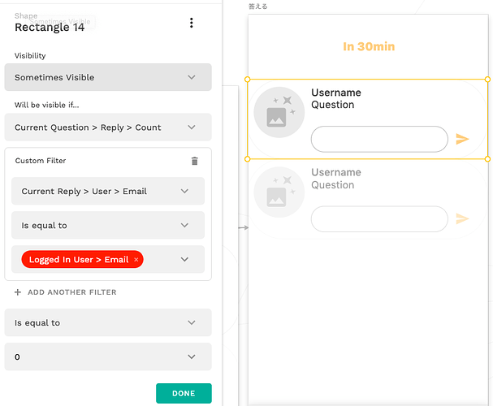Select the image placeholder in the top card

[x=279, y=112]
